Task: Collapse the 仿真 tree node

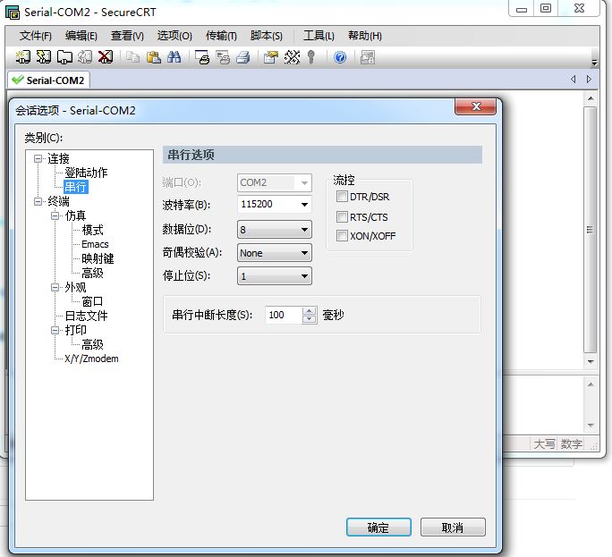Action: coord(55,215)
